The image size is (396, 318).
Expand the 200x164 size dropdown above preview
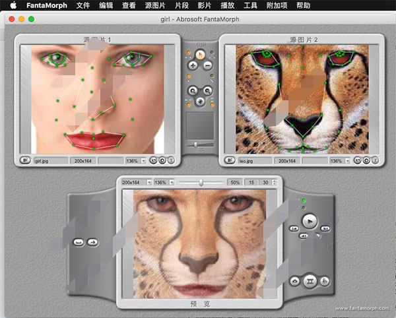137,181
